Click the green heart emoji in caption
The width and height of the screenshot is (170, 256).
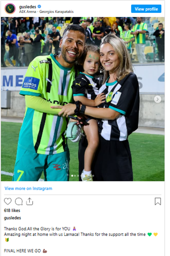[x=149, y=234]
